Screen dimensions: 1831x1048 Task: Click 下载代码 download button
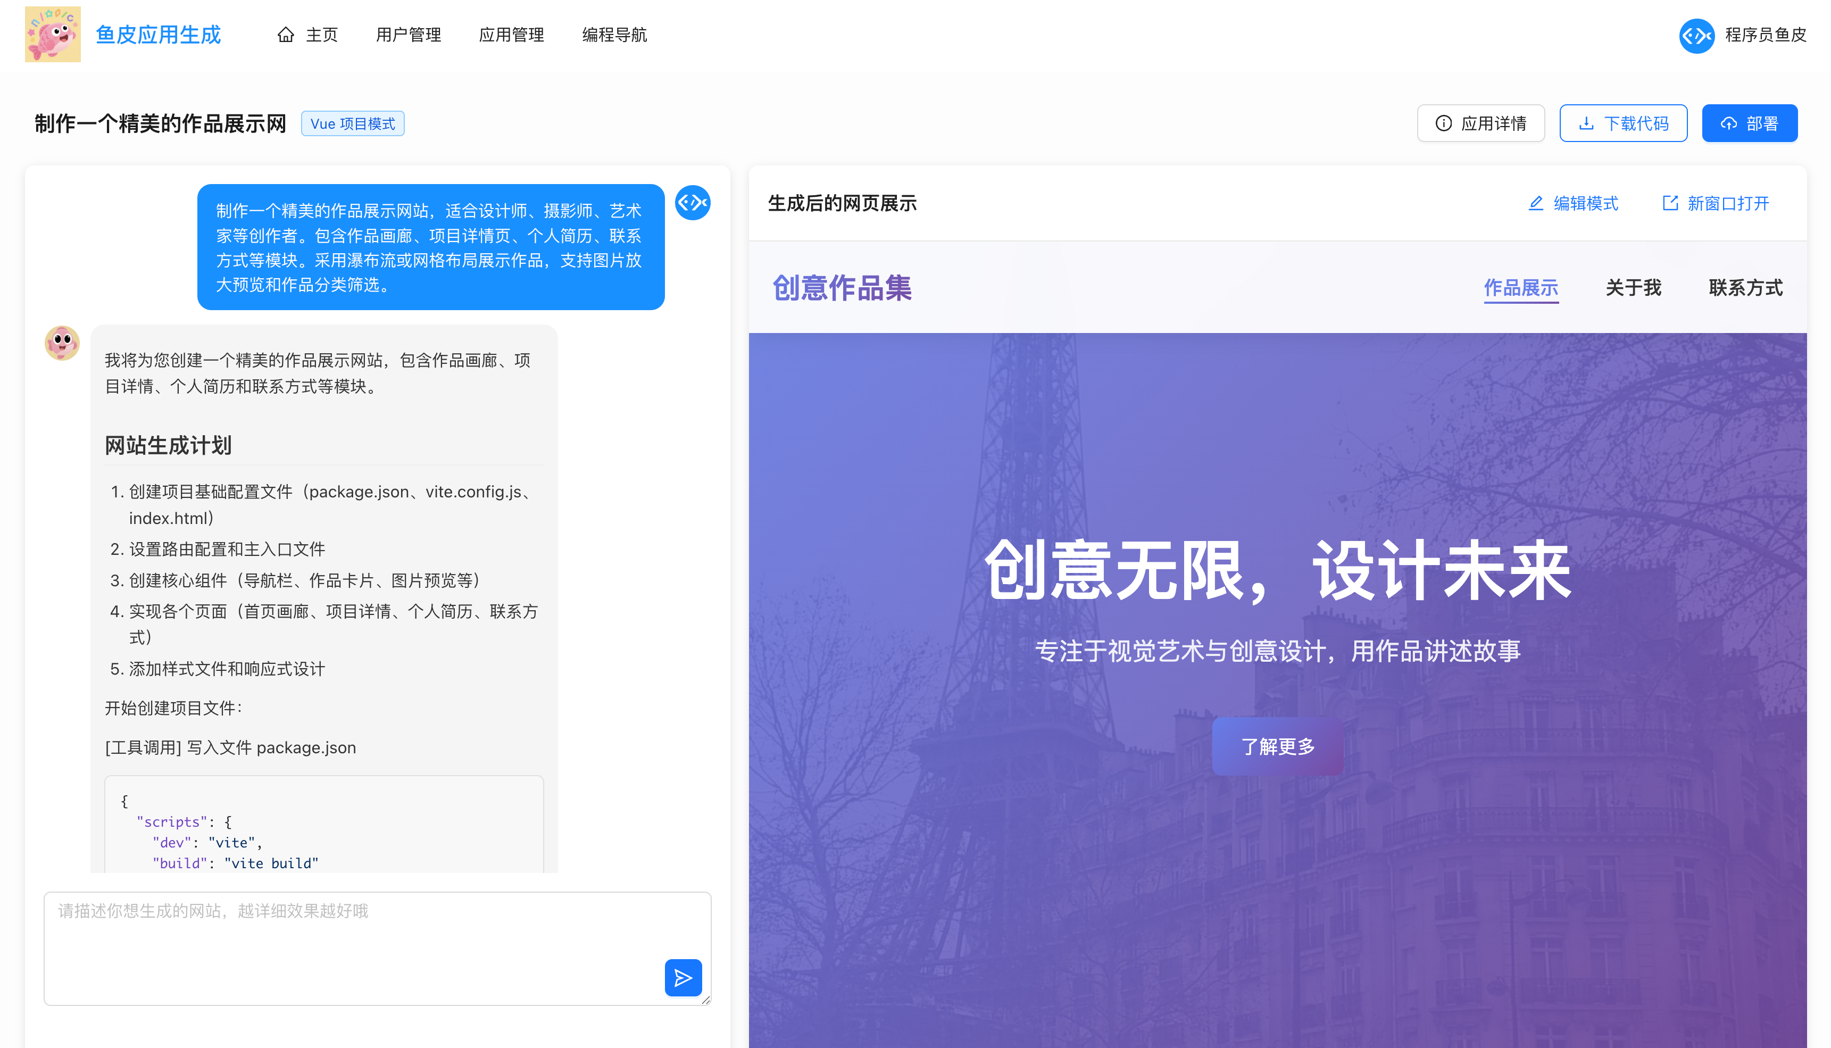point(1623,123)
